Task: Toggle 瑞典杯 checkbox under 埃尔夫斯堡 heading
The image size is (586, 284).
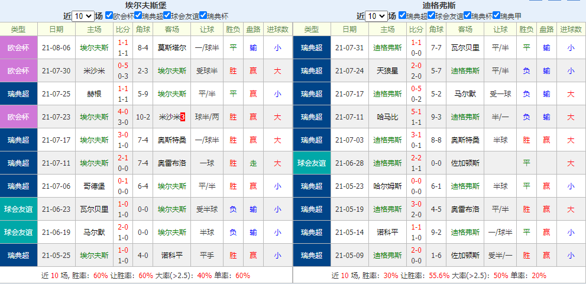Action: click(x=203, y=16)
